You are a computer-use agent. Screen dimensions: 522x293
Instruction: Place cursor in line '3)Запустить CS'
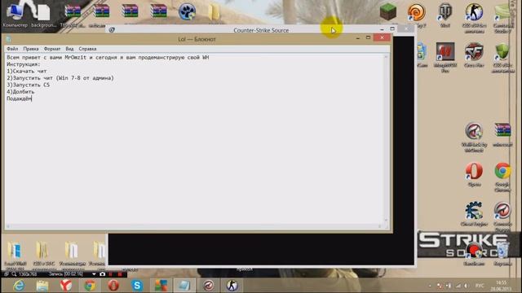(x=28, y=85)
